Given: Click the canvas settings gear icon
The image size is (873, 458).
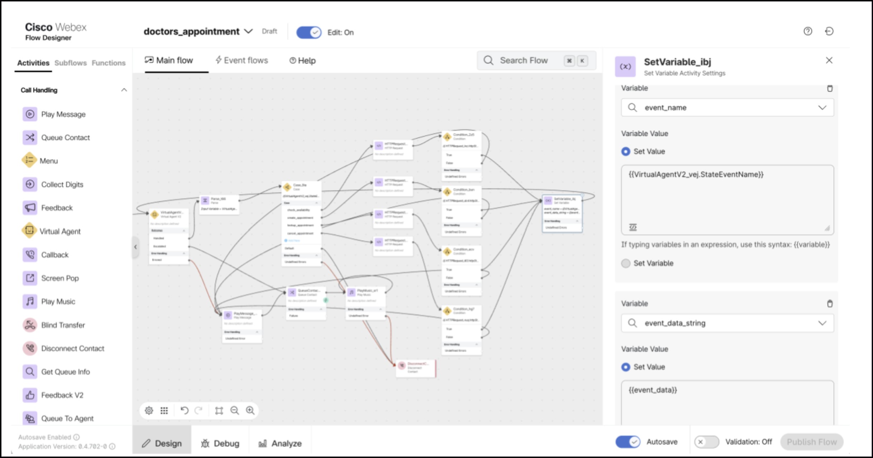Looking at the screenshot, I should pyautogui.click(x=149, y=410).
